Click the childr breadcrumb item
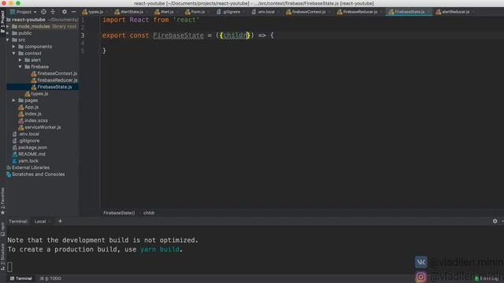Image resolution: width=504 pixels, height=283 pixels. (x=149, y=213)
